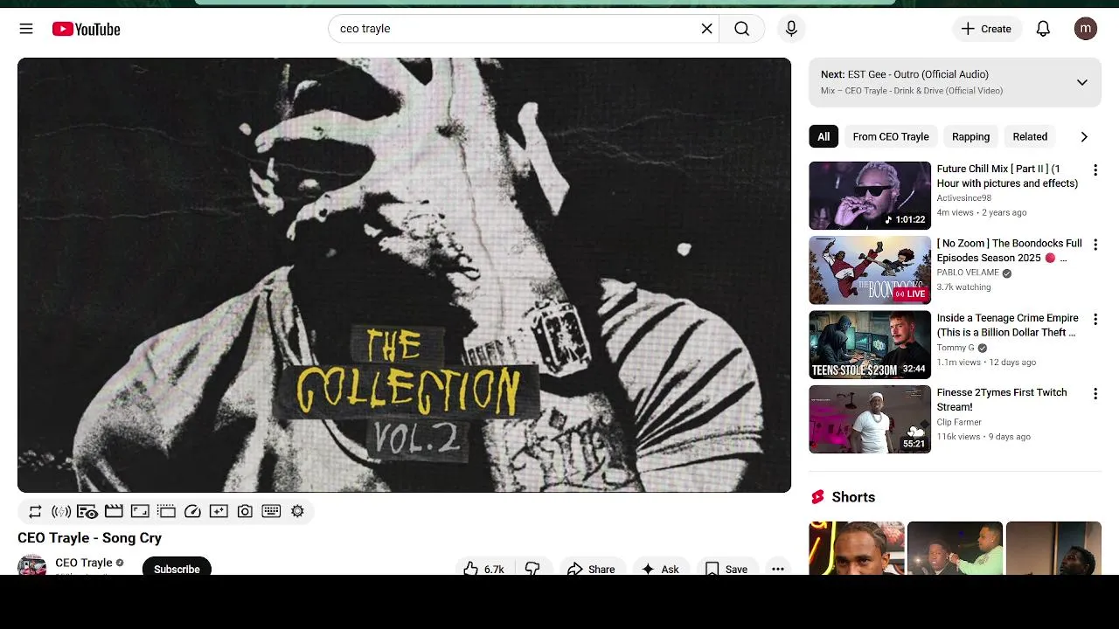The image size is (1119, 629).
Task: Select the 'Related' filter chip
Action: 1030,136
